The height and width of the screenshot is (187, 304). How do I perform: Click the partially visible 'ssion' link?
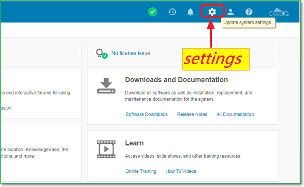(x=6, y=108)
